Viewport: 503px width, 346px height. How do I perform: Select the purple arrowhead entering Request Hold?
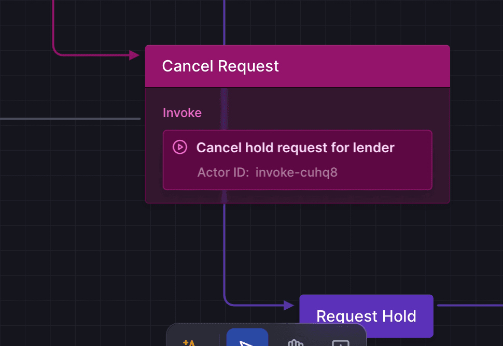(x=289, y=305)
